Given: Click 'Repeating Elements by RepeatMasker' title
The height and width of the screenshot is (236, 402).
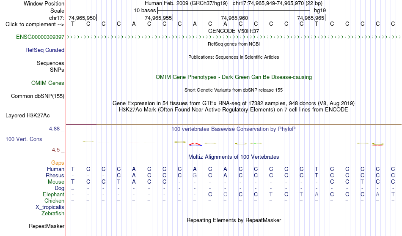Looking at the screenshot, I should (234, 220).
